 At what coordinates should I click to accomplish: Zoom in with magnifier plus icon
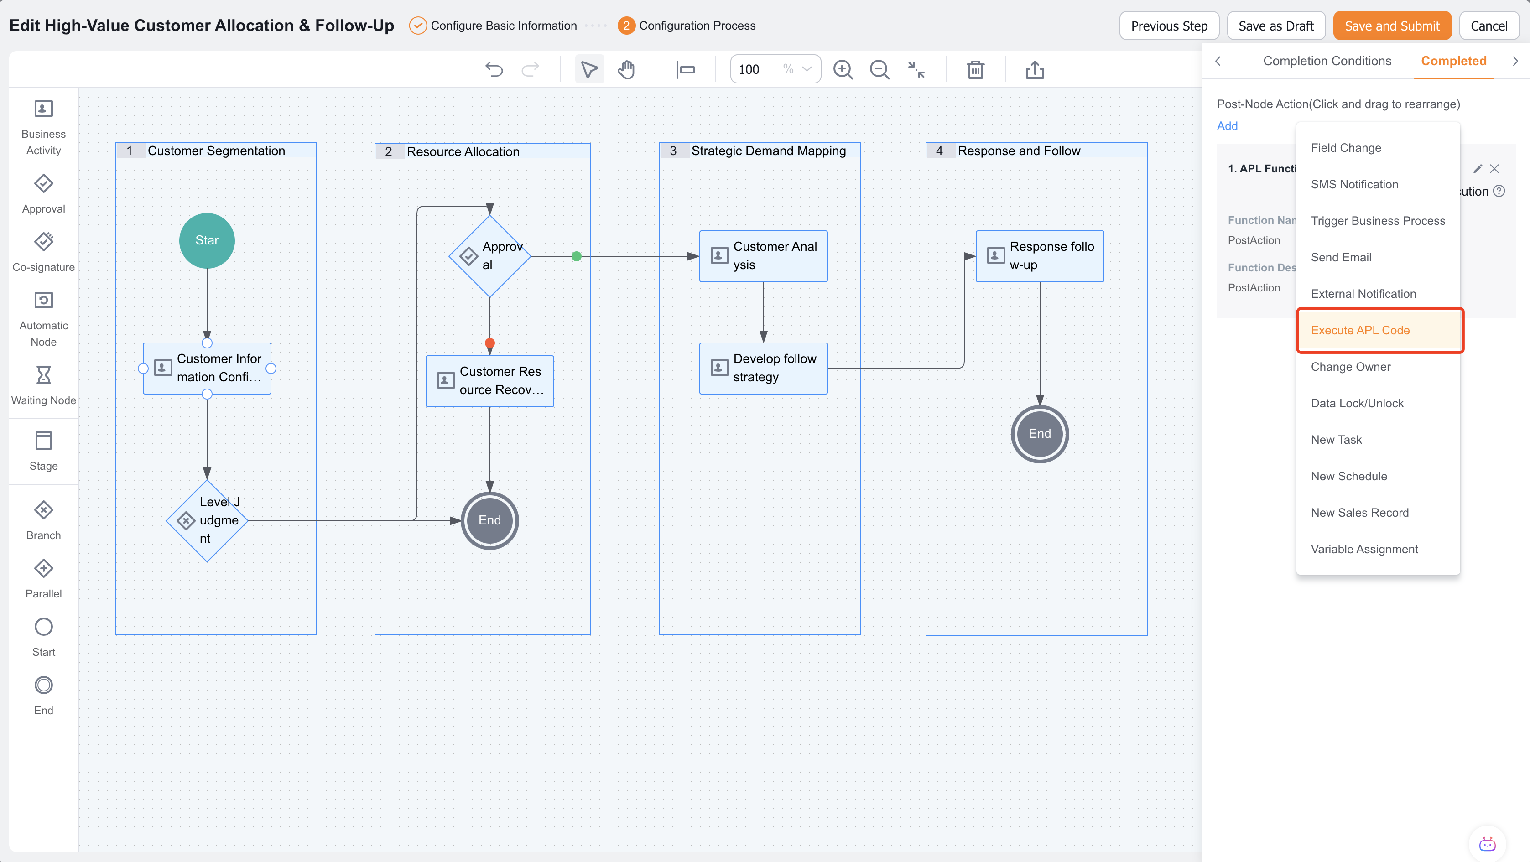(x=843, y=69)
